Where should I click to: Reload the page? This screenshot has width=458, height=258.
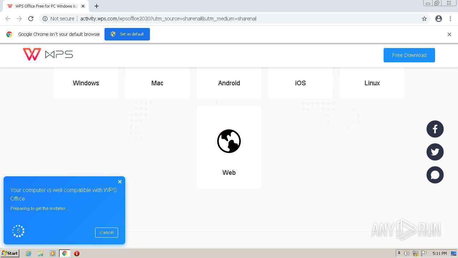coord(31,19)
